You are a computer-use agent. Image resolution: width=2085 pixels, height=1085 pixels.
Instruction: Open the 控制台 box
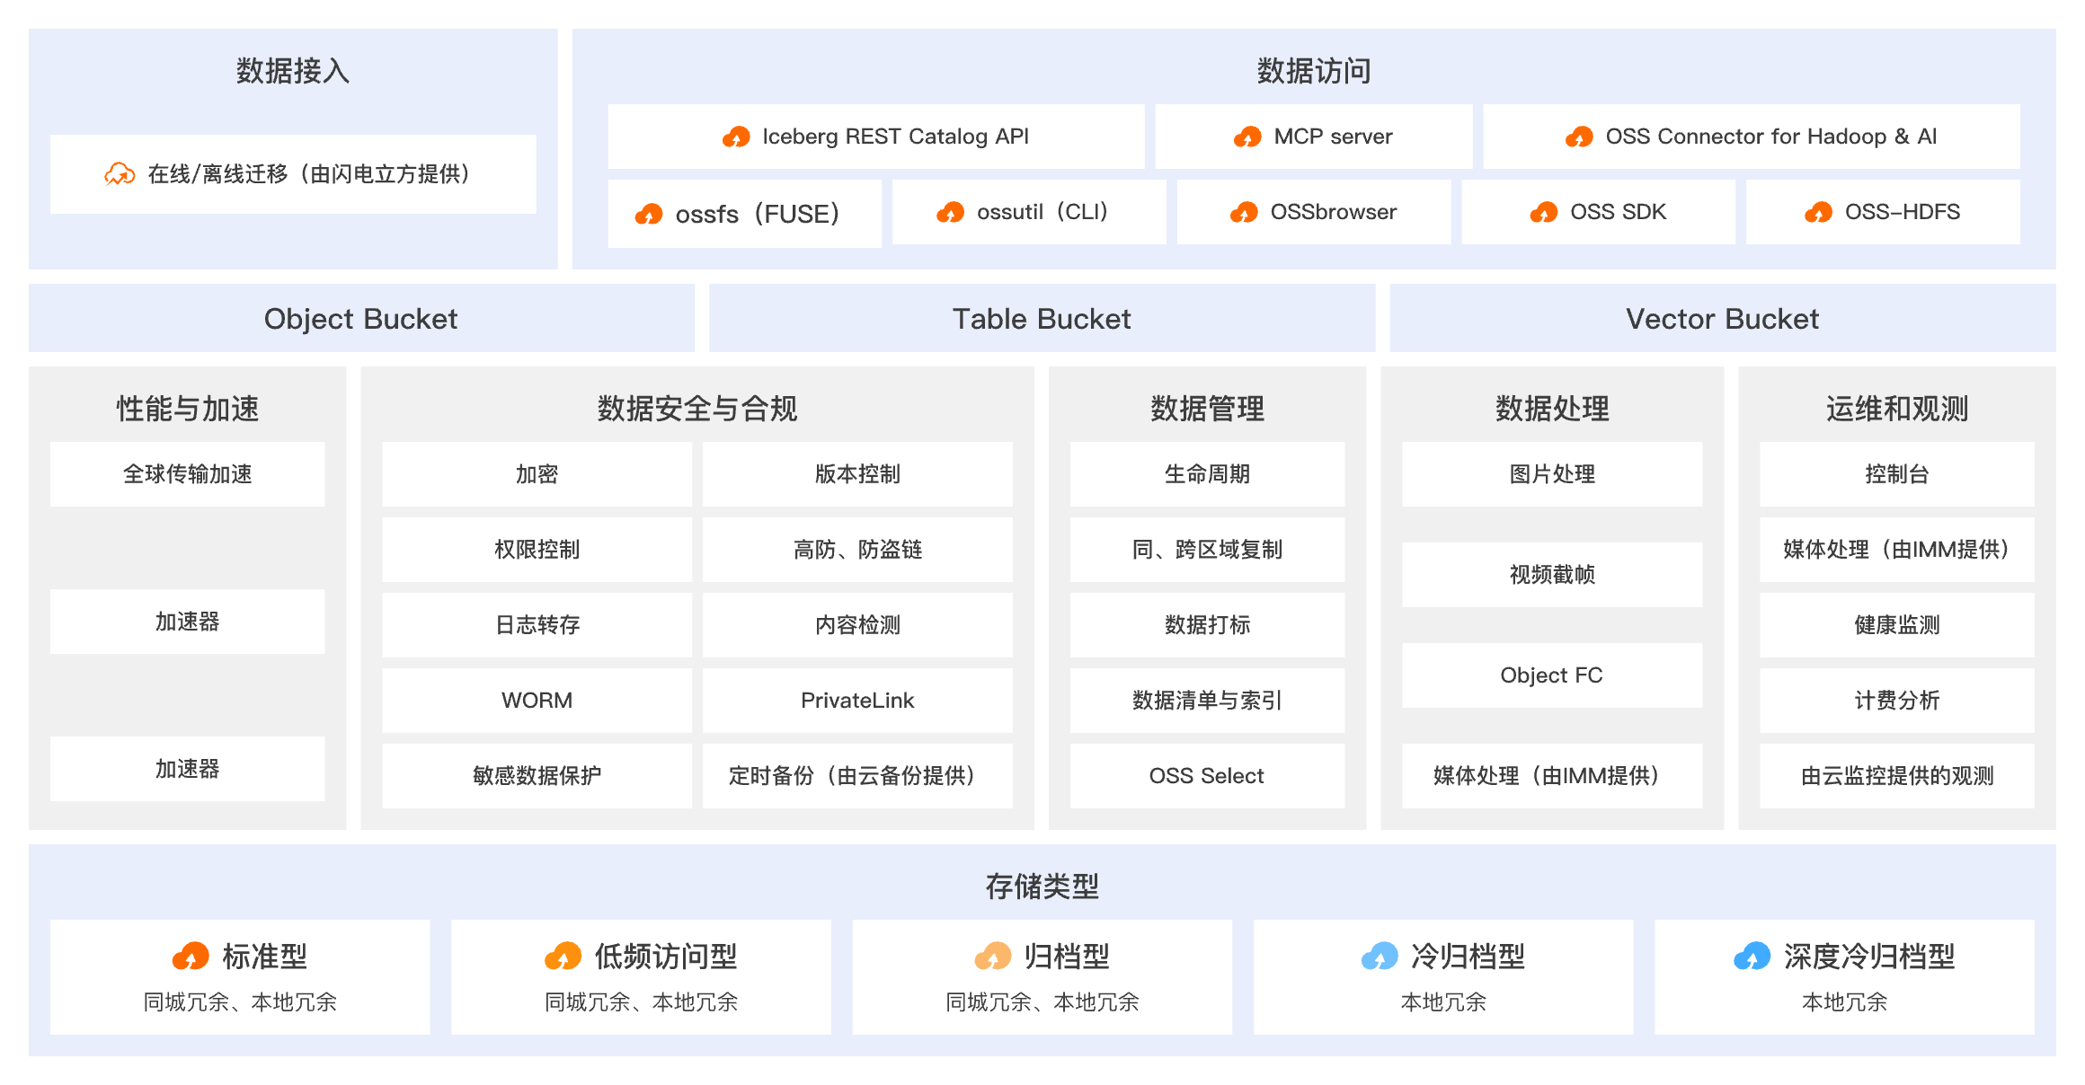click(x=1897, y=474)
